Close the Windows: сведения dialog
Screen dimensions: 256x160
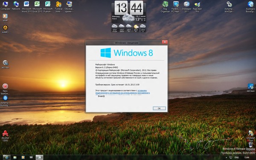tap(165, 42)
